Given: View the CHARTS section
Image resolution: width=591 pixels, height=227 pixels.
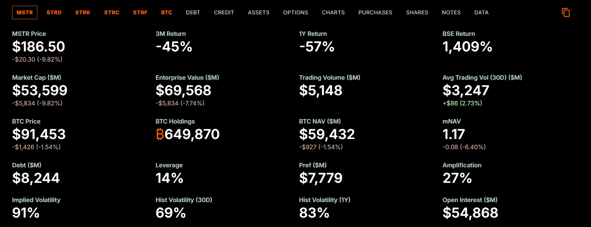Looking at the screenshot, I should tap(333, 12).
